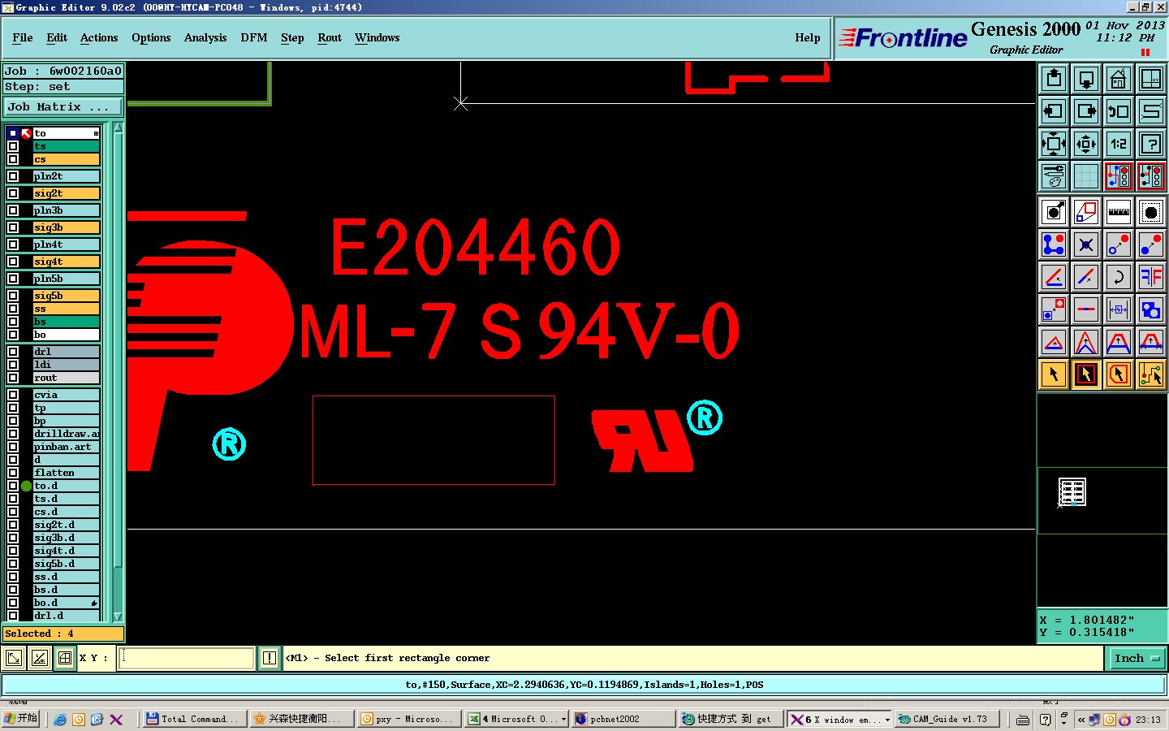Image resolution: width=1169 pixels, height=731 pixels.
Task: Toggle the rout layer checkbox
Action: click(13, 378)
